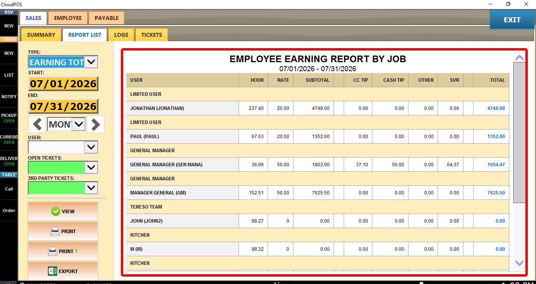This screenshot has height=284, width=536.
Task: Click the Excel icon on EXPORT
Action: [x=53, y=271]
